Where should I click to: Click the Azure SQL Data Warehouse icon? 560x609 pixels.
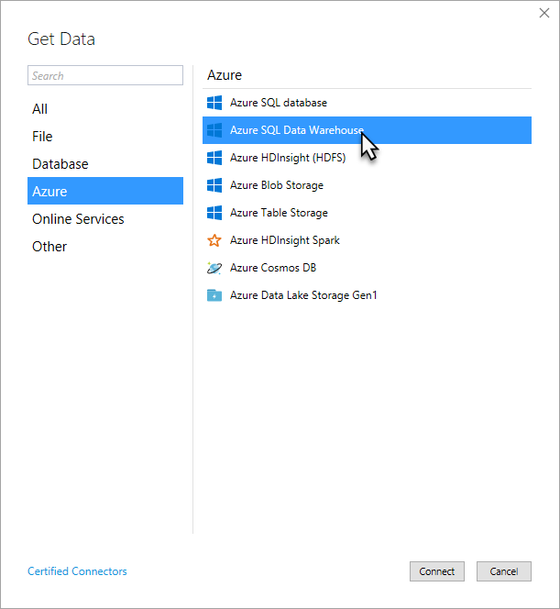[x=214, y=130]
